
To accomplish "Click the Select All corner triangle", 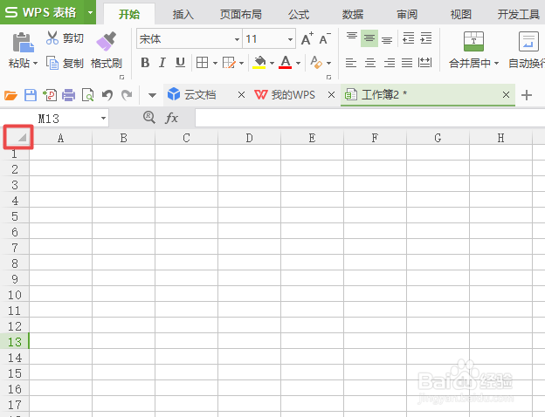I will click(x=22, y=138).
